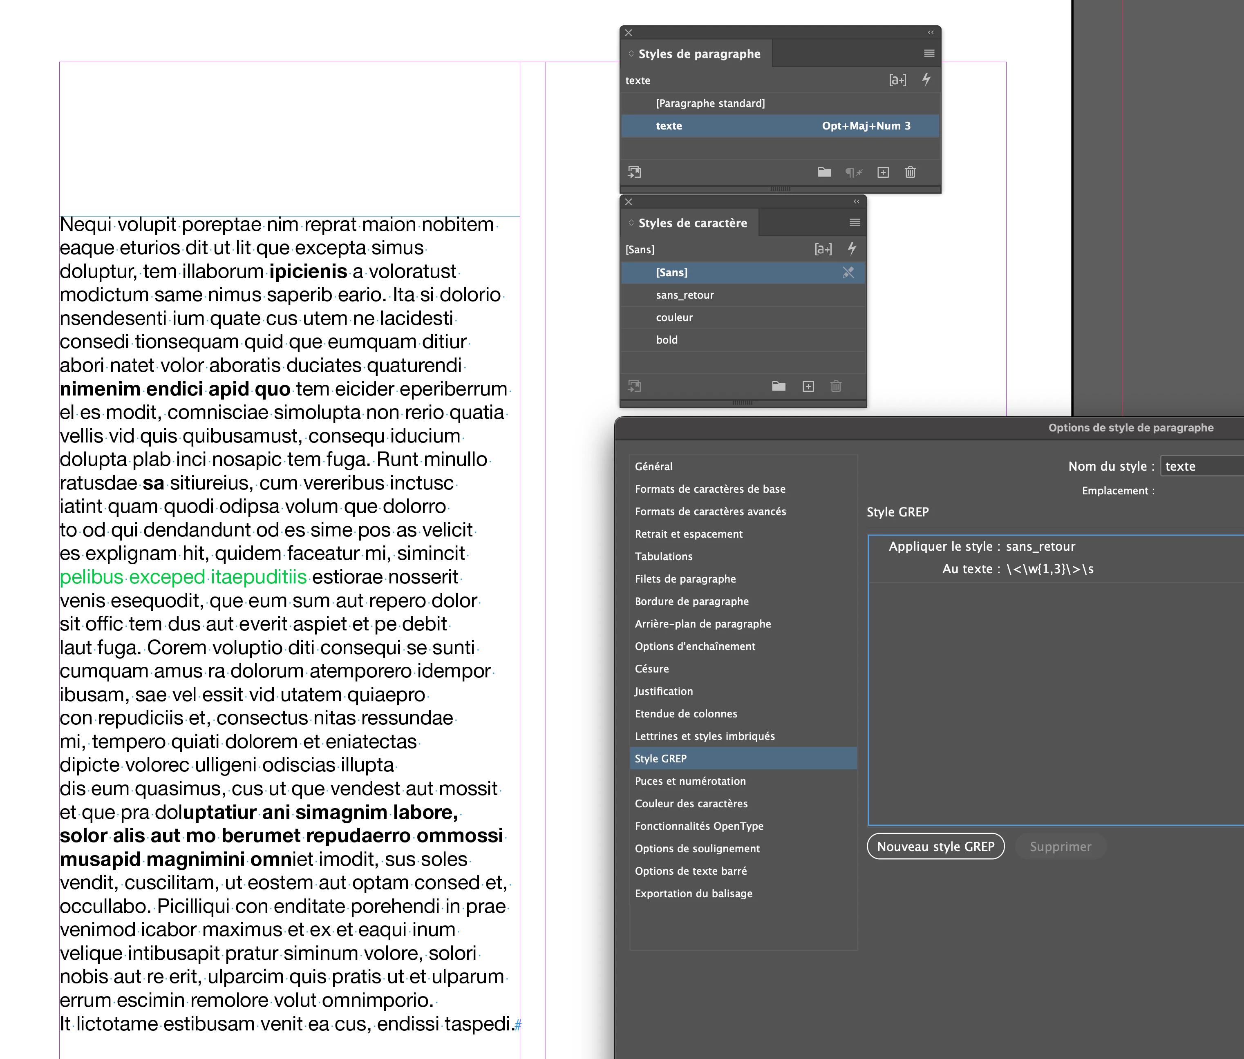The width and height of the screenshot is (1244, 1059).
Task: Select the GREP expression in the Au texte row
Action: [x=1049, y=569]
